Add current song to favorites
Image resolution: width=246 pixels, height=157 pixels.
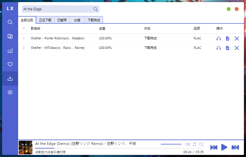pos(201,144)
